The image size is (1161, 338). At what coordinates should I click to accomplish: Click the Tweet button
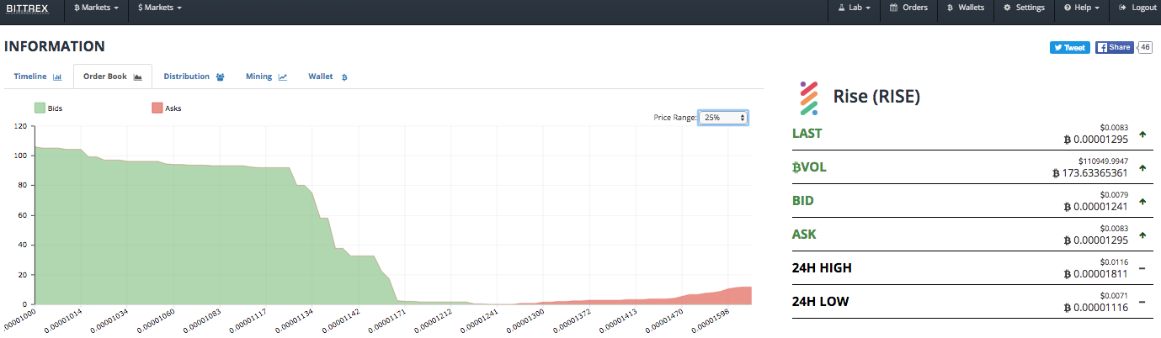[1070, 48]
